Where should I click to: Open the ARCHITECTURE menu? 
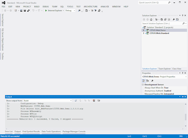(x=90, y=6)
